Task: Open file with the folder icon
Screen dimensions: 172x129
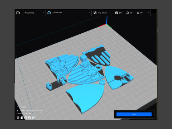Action: [18, 13]
